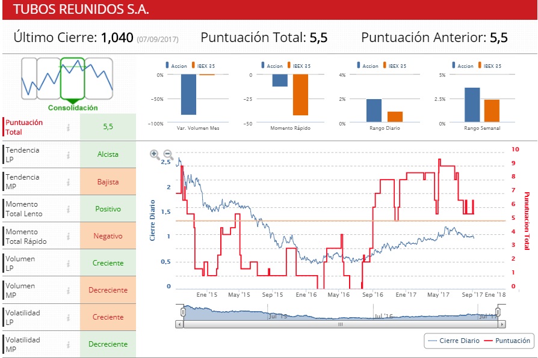This screenshot has height=358, width=538.
Task: Open info icon for Momento Total Rápido
Action: click(x=68, y=236)
